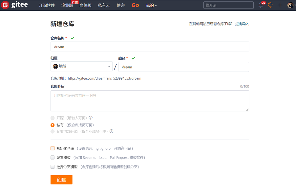Focus the 仓库名称 input field
Image resolution: width=296 pixels, height=190 pixels.
click(150, 47)
